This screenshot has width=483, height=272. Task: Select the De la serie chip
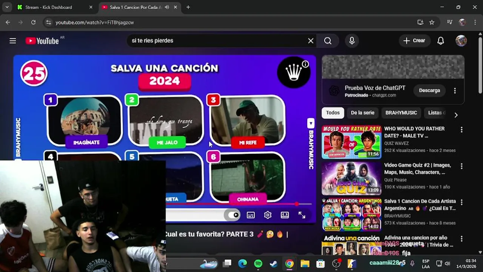pyautogui.click(x=363, y=113)
